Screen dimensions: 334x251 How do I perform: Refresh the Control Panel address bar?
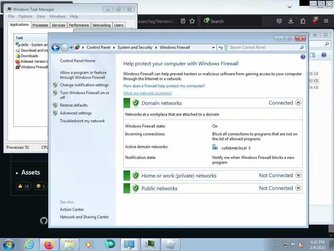221,47
